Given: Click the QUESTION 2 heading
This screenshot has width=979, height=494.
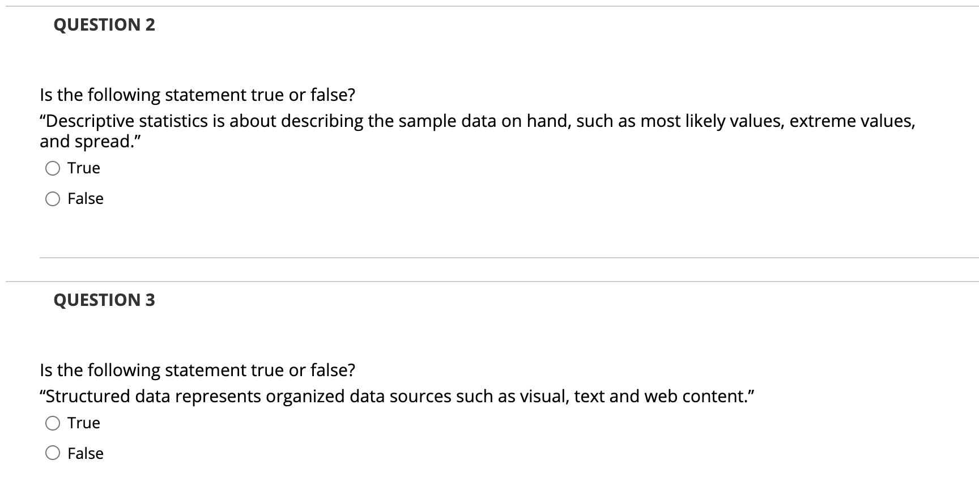Looking at the screenshot, I should 104,25.
